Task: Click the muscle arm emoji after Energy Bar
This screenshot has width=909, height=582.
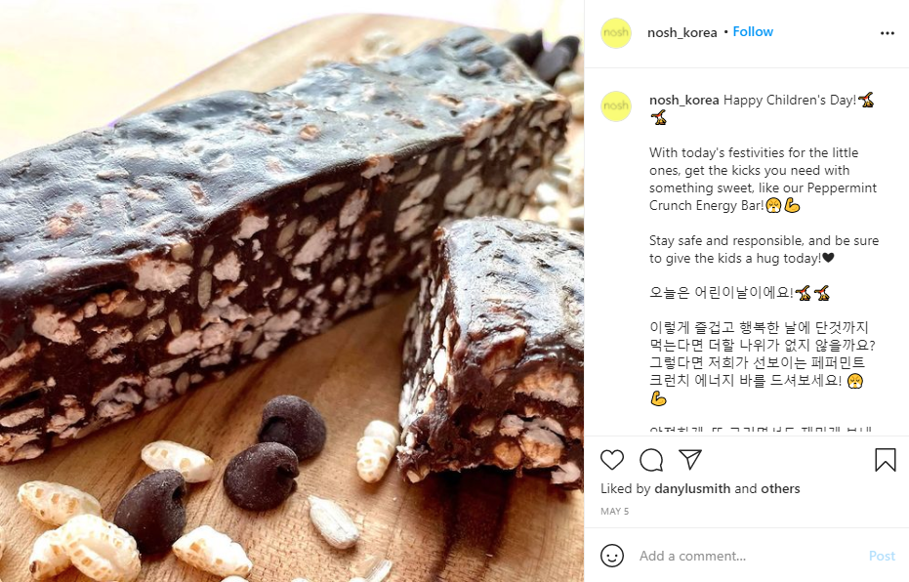Action: [x=792, y=205]
